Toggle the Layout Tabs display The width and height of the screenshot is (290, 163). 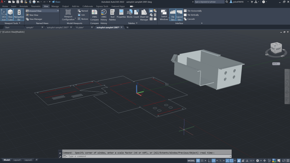tap(180, 15)
